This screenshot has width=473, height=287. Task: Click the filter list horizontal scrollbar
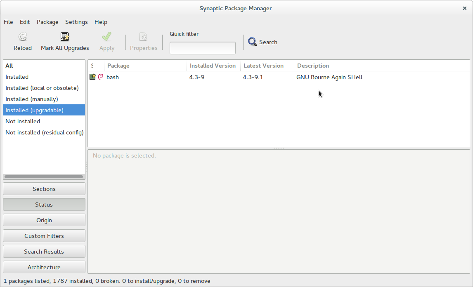tap(44, 176)
